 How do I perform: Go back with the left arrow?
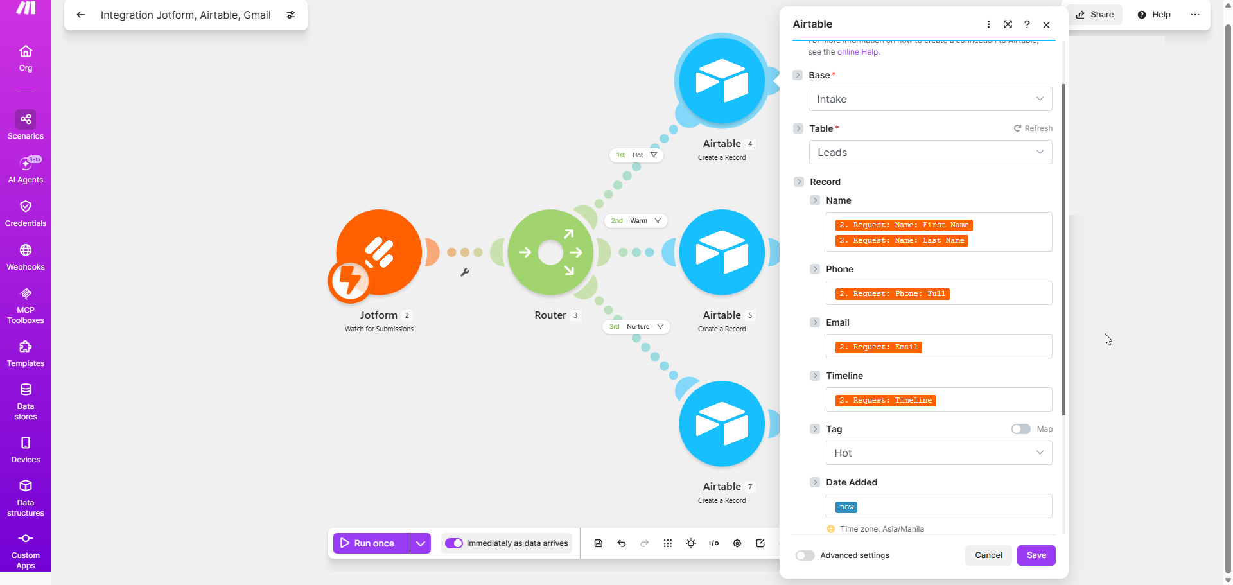(x=81, y=15)
